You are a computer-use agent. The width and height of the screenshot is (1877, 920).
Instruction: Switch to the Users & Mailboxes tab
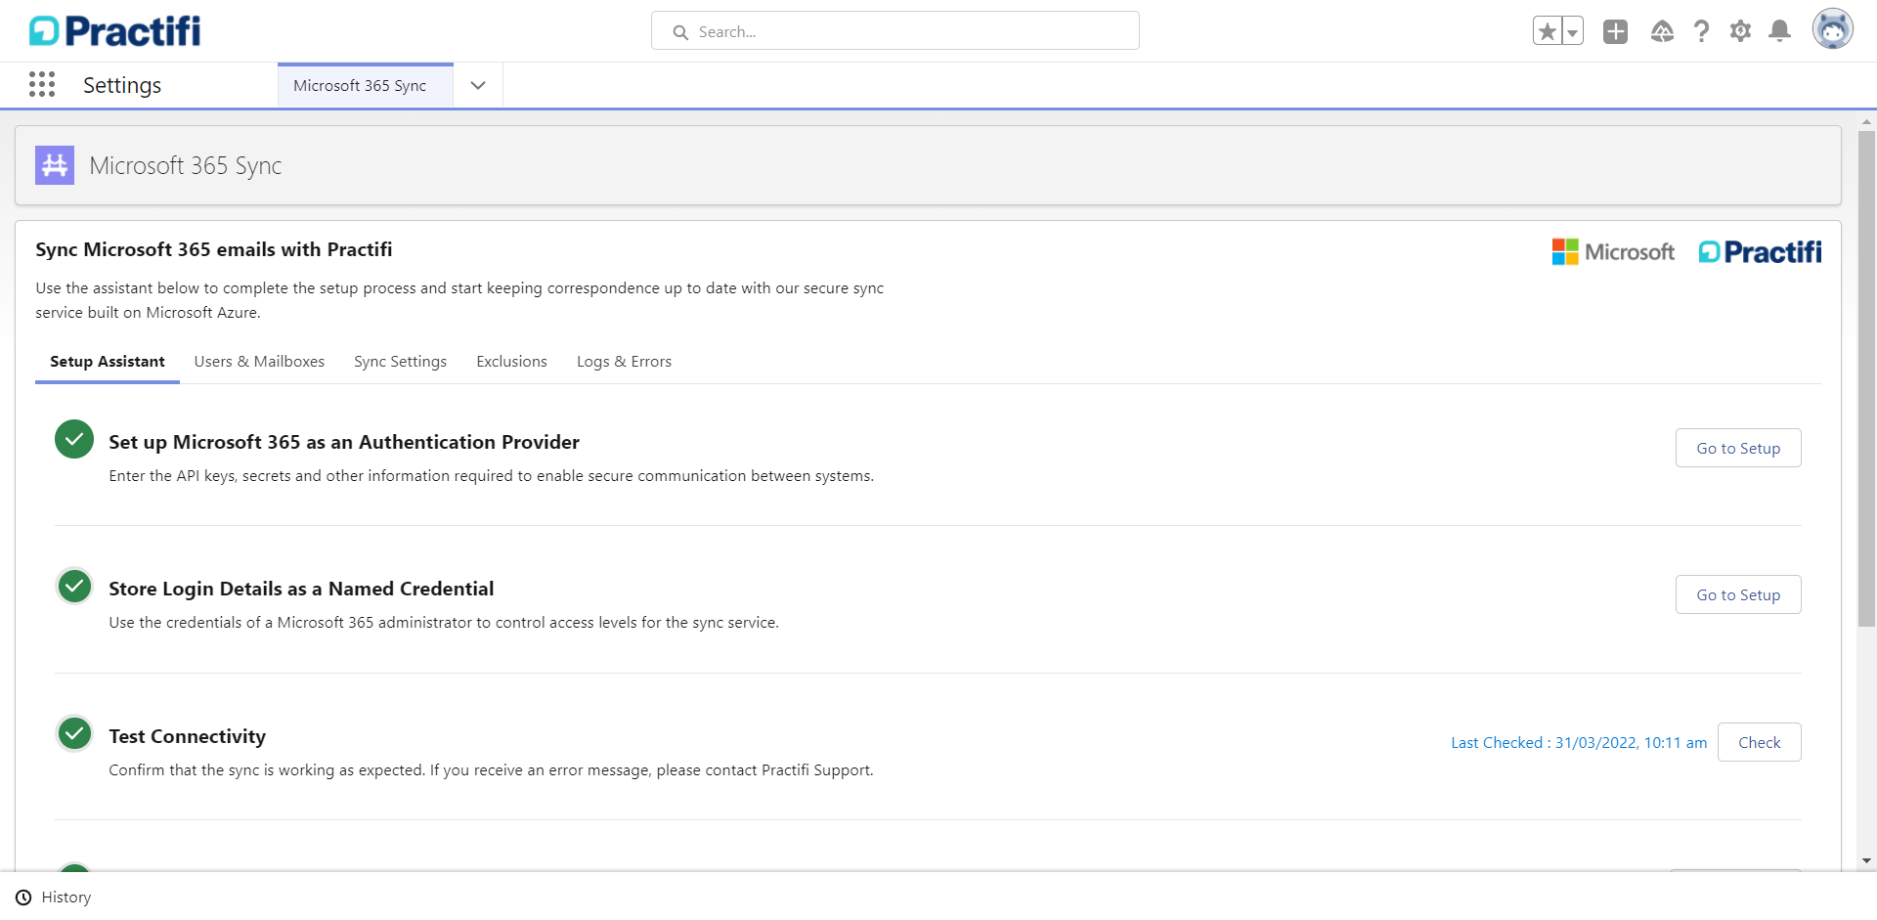pos(259,362)
